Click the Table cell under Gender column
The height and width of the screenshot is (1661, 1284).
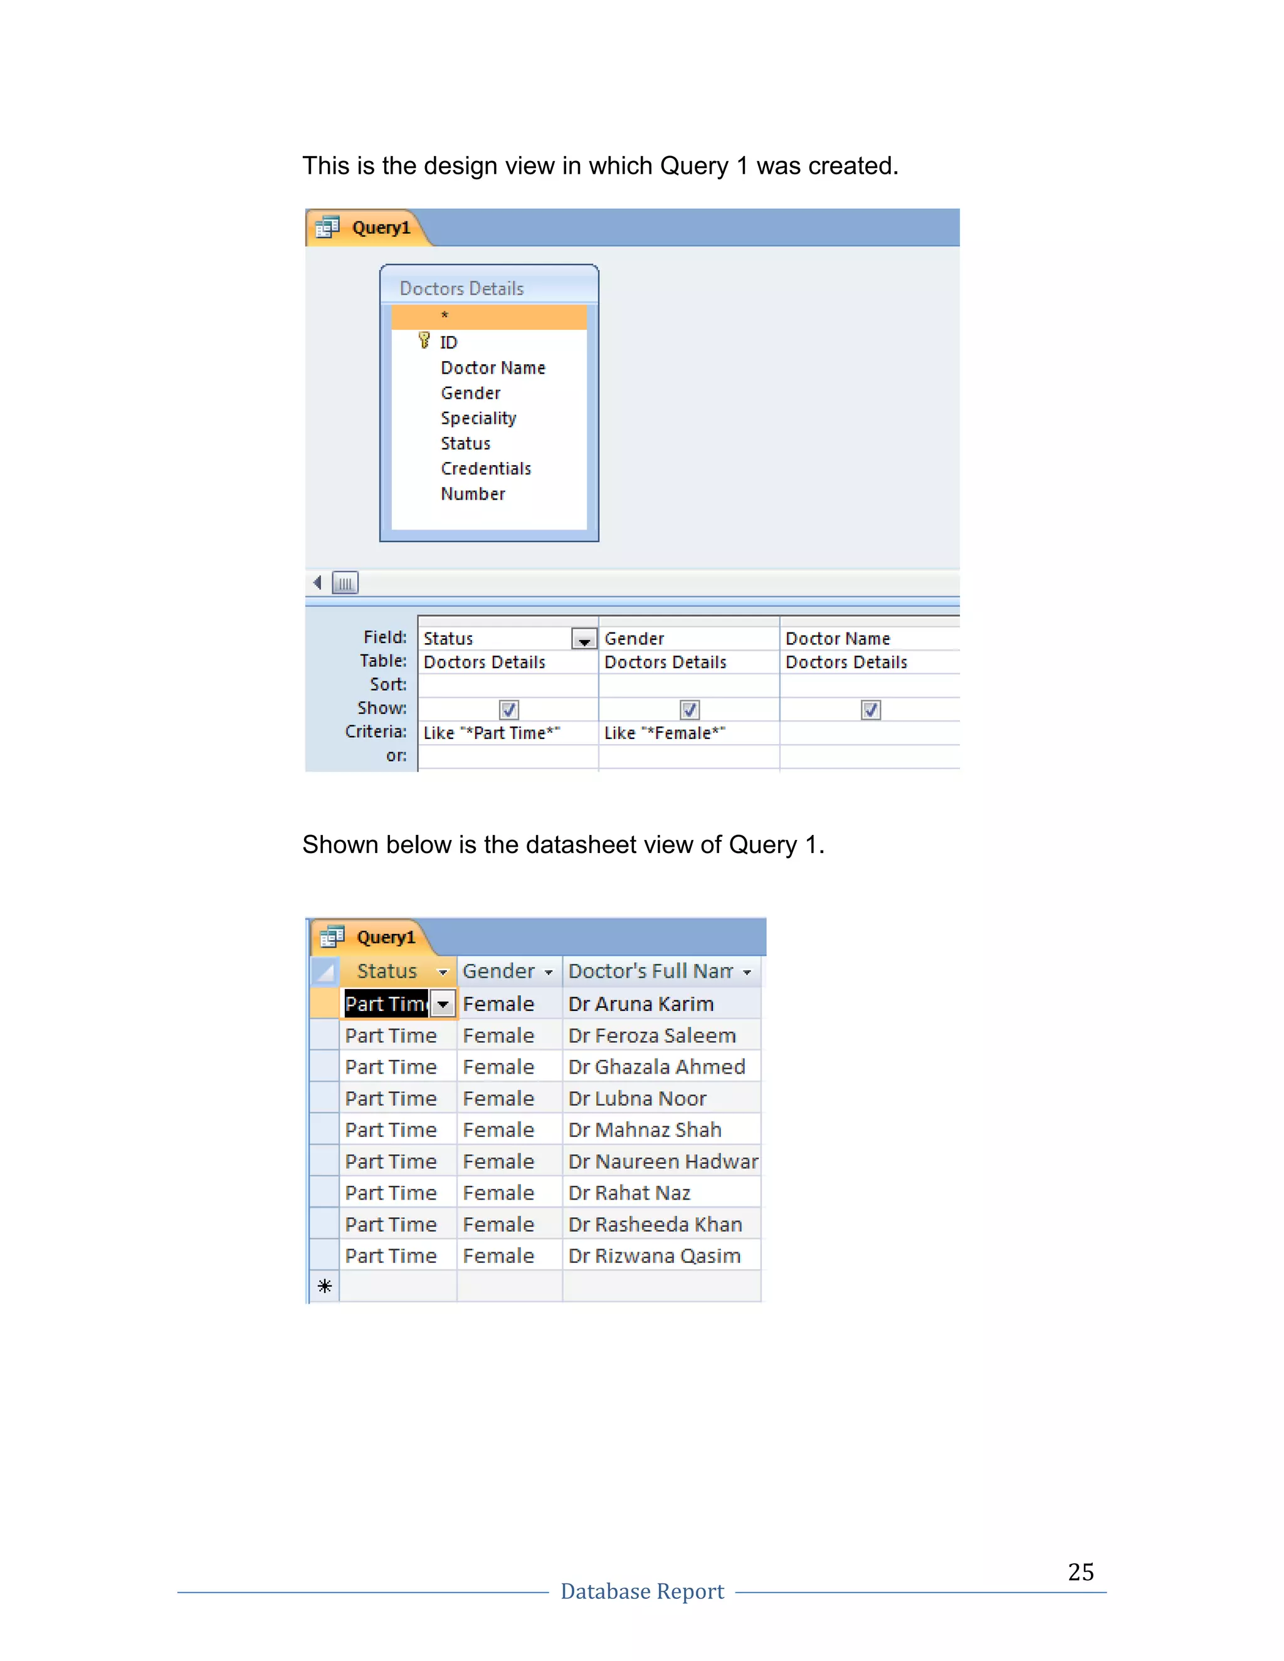(x=689, y=662)
